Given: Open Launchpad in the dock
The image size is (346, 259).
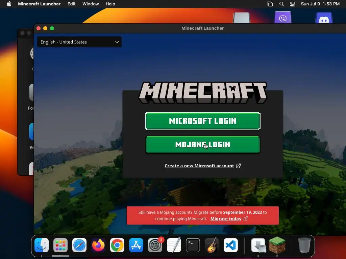Looking at the screenshot, I should pyautogui.click(x=60, y=245).
